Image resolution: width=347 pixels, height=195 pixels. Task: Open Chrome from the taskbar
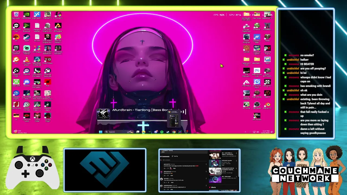point(174,132)
